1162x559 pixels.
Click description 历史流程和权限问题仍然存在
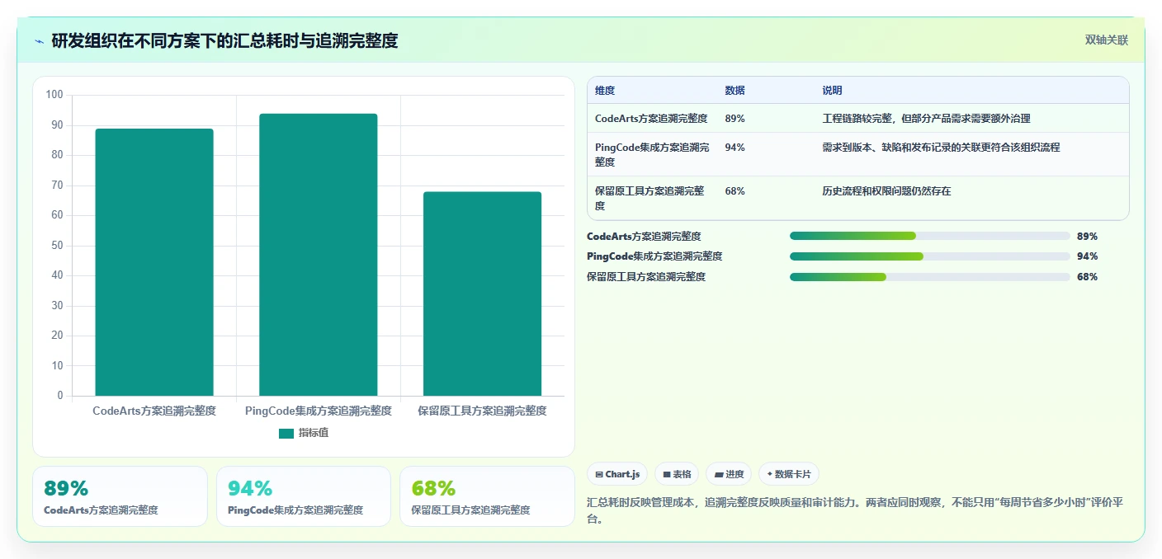point(886,191)
